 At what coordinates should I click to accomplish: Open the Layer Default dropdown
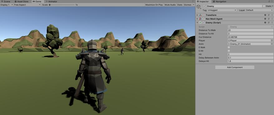[259, 10]
